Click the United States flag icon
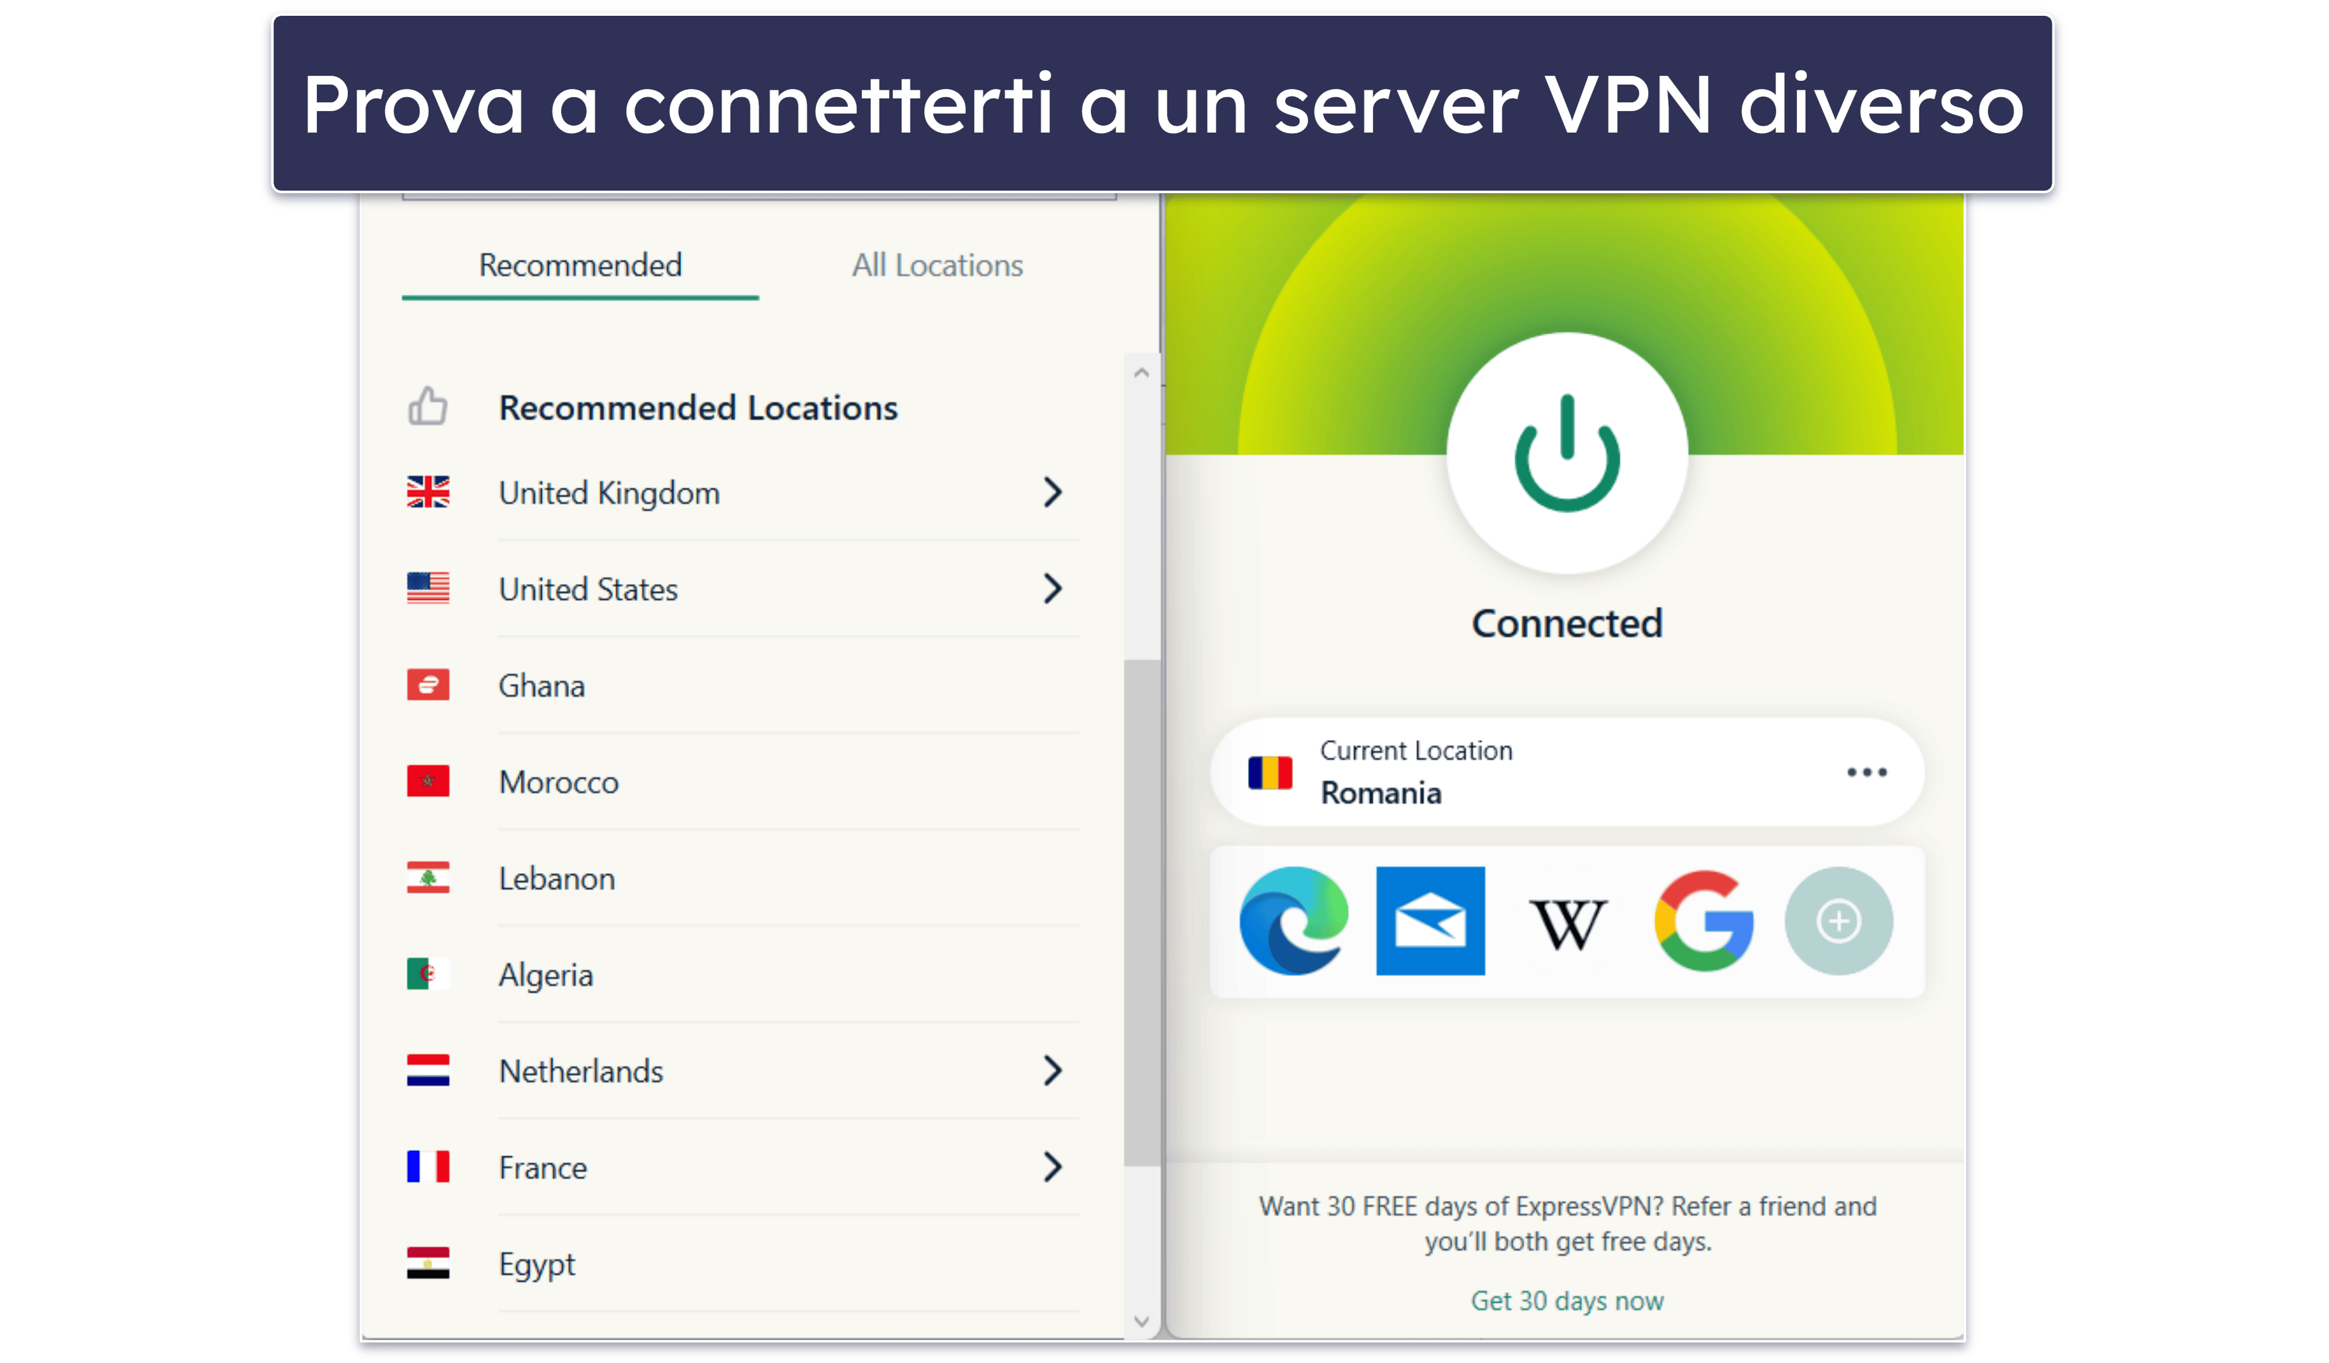Screen dimensions: 2329x1363 428,588
